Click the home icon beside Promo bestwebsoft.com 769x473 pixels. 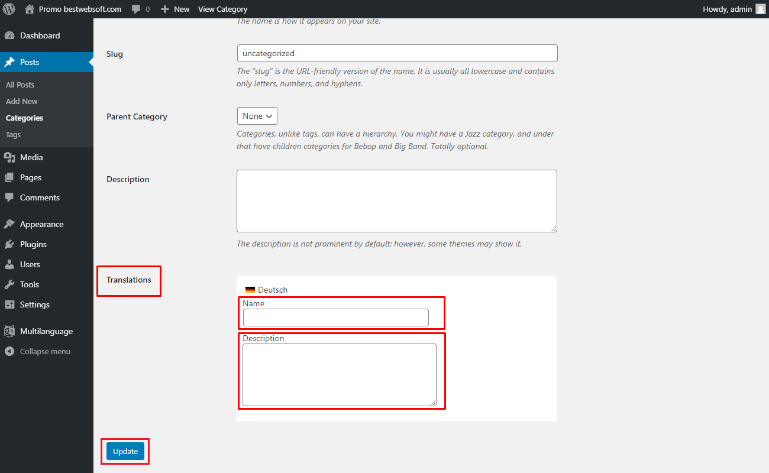point(30,9)
